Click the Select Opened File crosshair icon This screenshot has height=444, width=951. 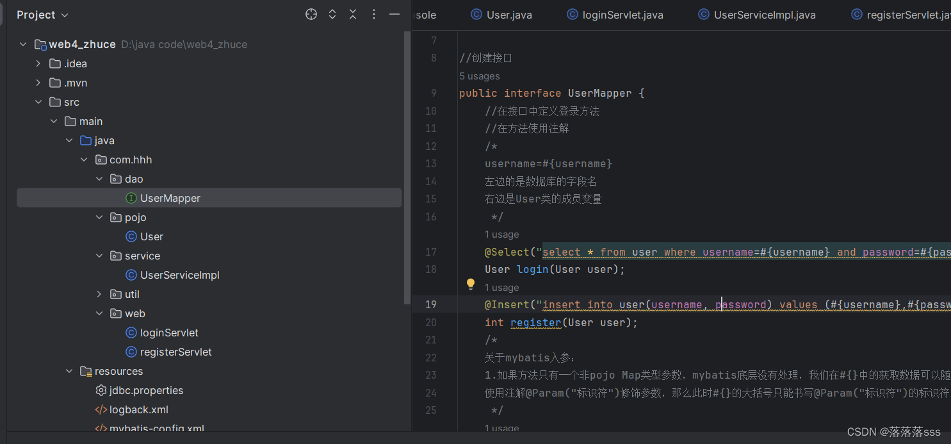(311, 13)
